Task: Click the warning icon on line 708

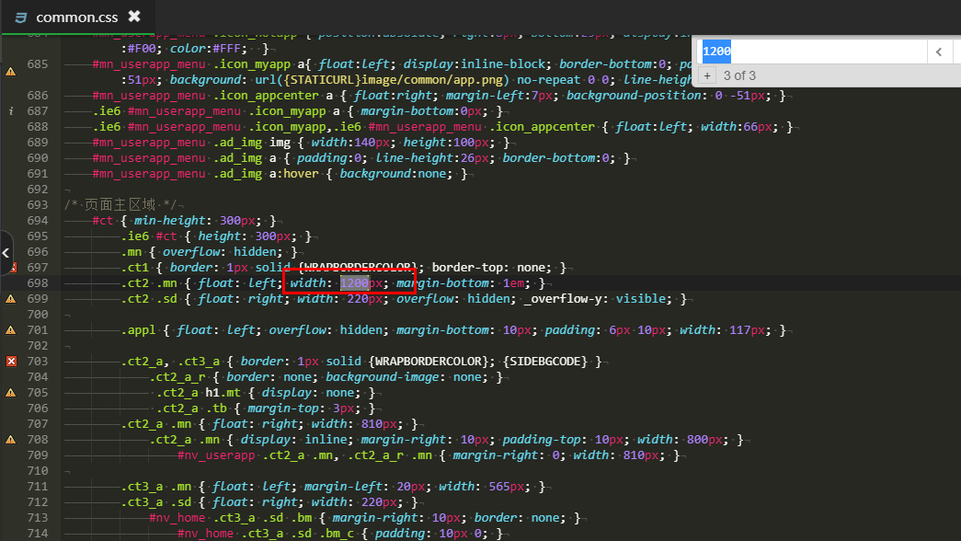Action: pos(11,440)
